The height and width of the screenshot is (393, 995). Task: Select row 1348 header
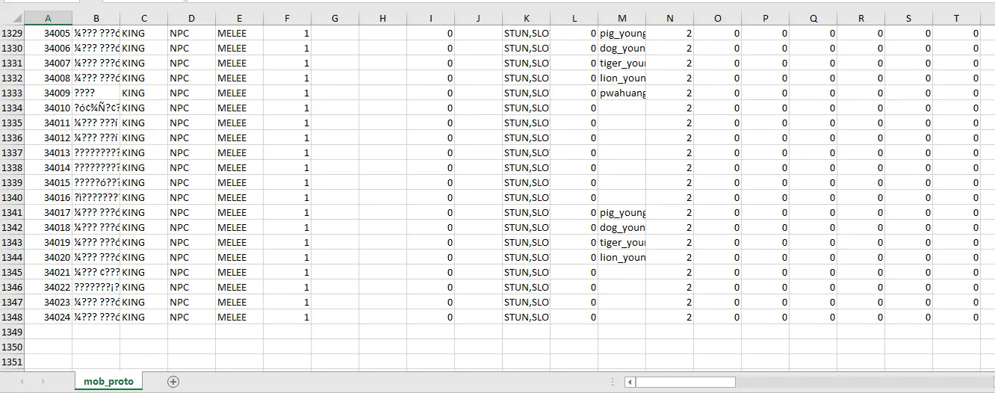click(x=12, y=317)
